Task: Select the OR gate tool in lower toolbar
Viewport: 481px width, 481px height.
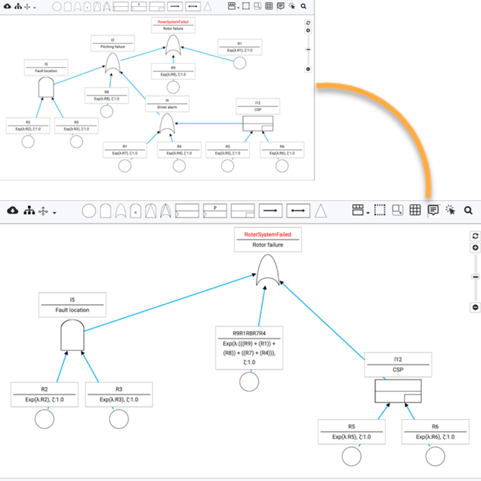Action: (121, 211)
